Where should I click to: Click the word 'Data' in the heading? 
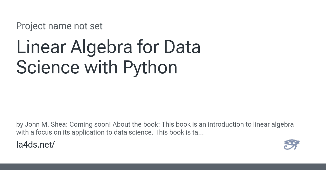click(182, 47)
